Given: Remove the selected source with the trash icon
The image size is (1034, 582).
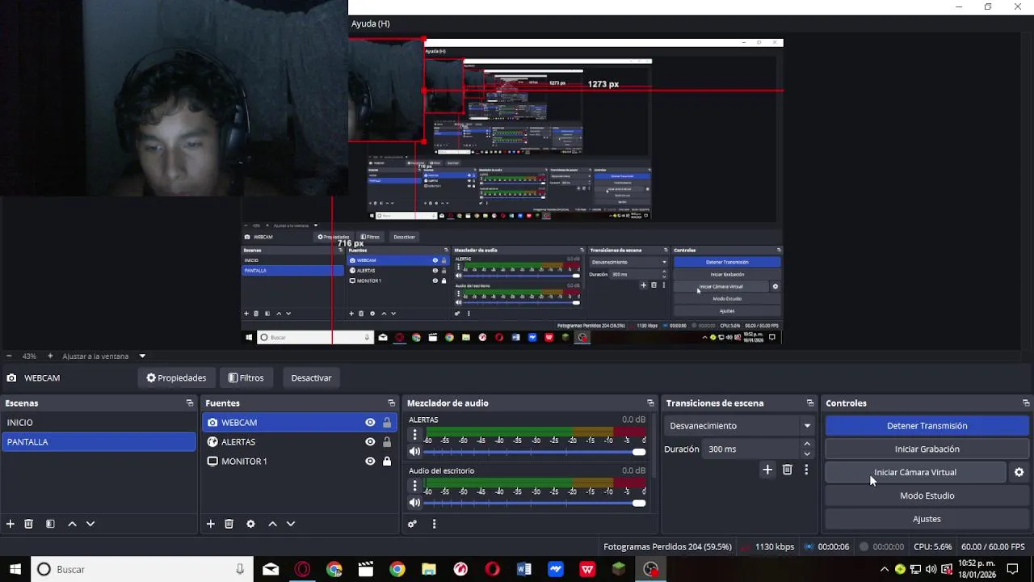Looking at the screenshot, I should (229, 524).
